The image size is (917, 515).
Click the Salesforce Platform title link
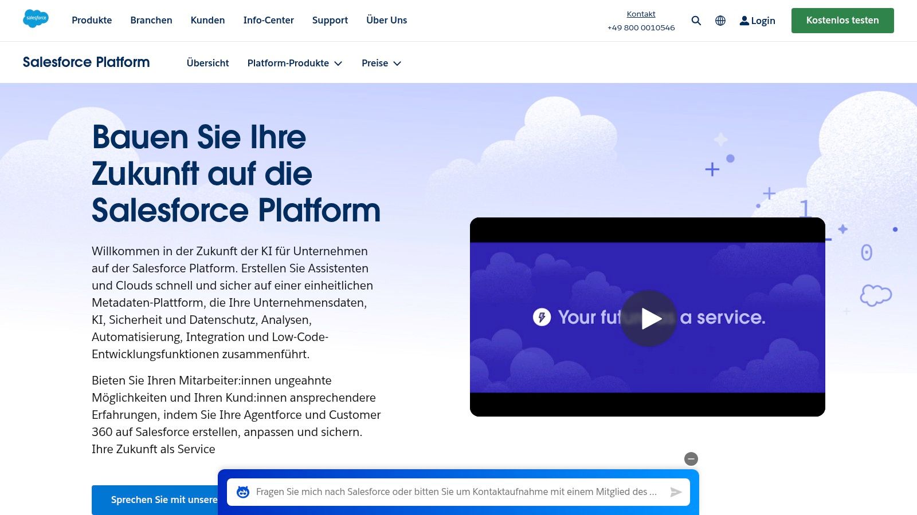[x=86, y=62]
